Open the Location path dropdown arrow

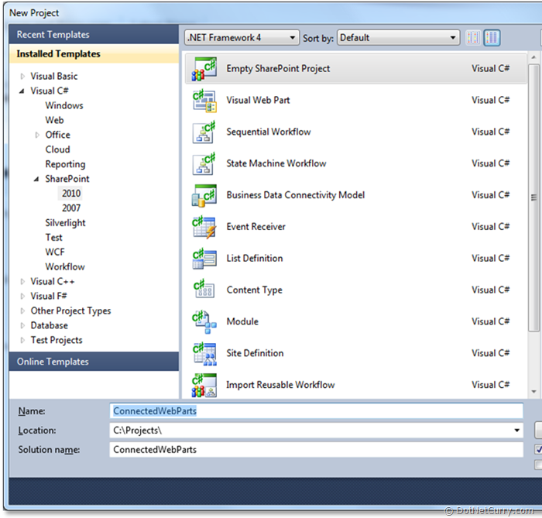(516, 431)
